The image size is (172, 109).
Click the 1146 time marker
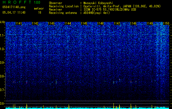[100, 23]
